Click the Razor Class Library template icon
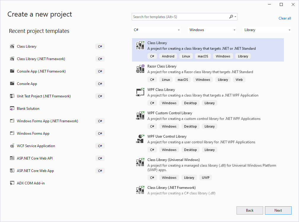This screenshot has width=299, height=222. click(140, 69)
